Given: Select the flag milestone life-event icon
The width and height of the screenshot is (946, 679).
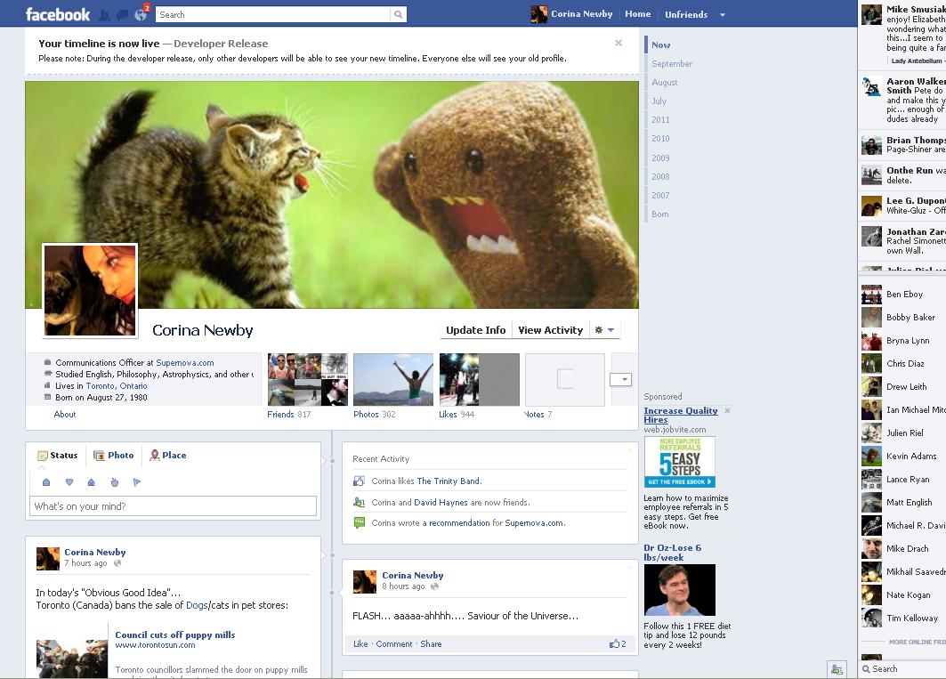Looking at the screenshot, I should 137,482.
